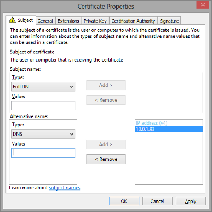
Task: Apply the certificate settings
Action: pyautogui.click(x=191, y=201)
